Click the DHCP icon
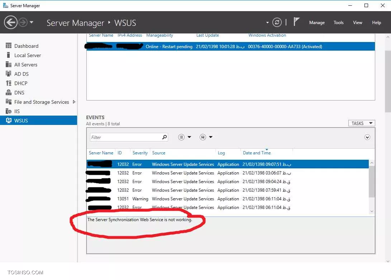Screen dimensions: 391x280 9,83
